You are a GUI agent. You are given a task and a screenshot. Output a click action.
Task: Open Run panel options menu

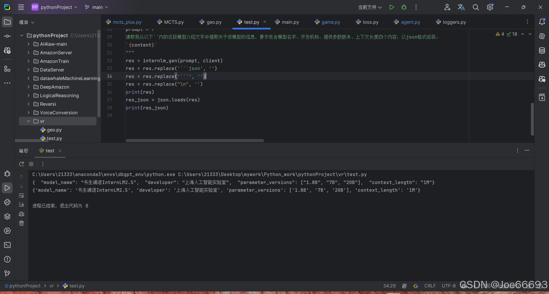[518, 150]
